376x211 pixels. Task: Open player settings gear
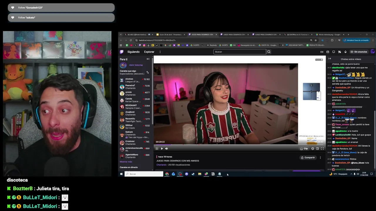[313, 149]
